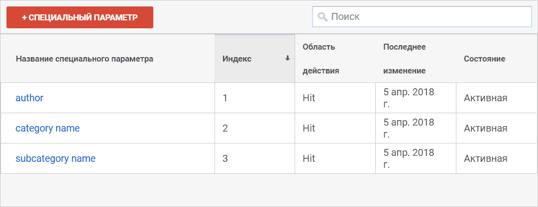Focus the Поиск search field

422,17
